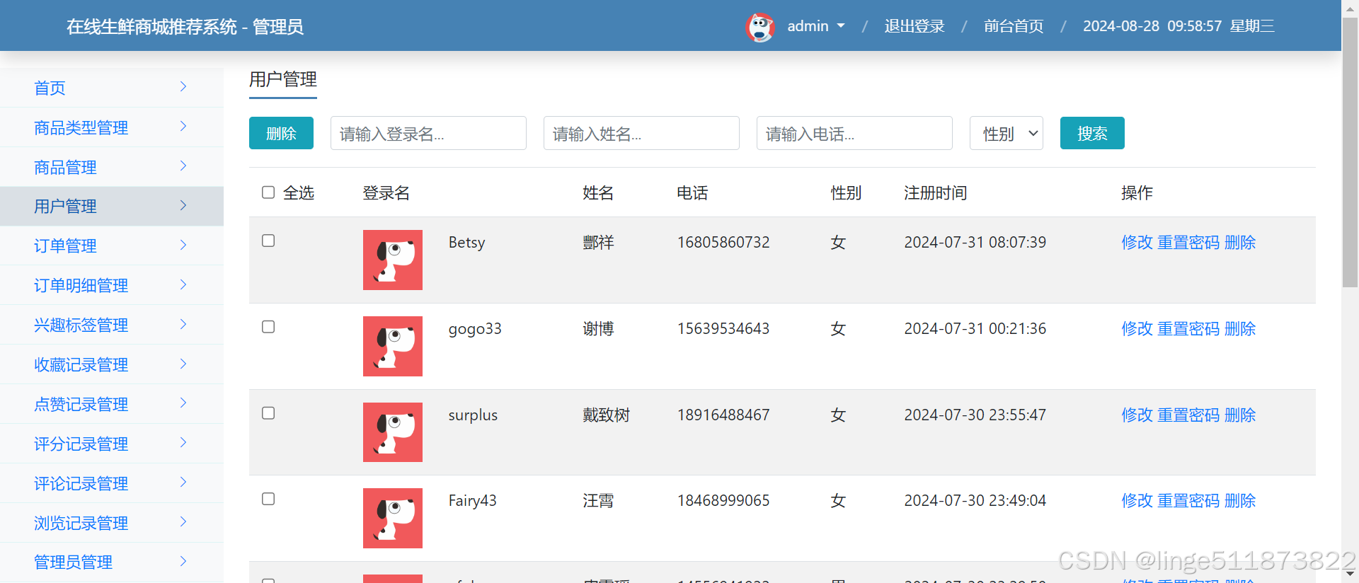Expand chevron next to 浏览记录管理
Image resolution: width=1359 pixels, height=583 pixels.
point(183,521)
